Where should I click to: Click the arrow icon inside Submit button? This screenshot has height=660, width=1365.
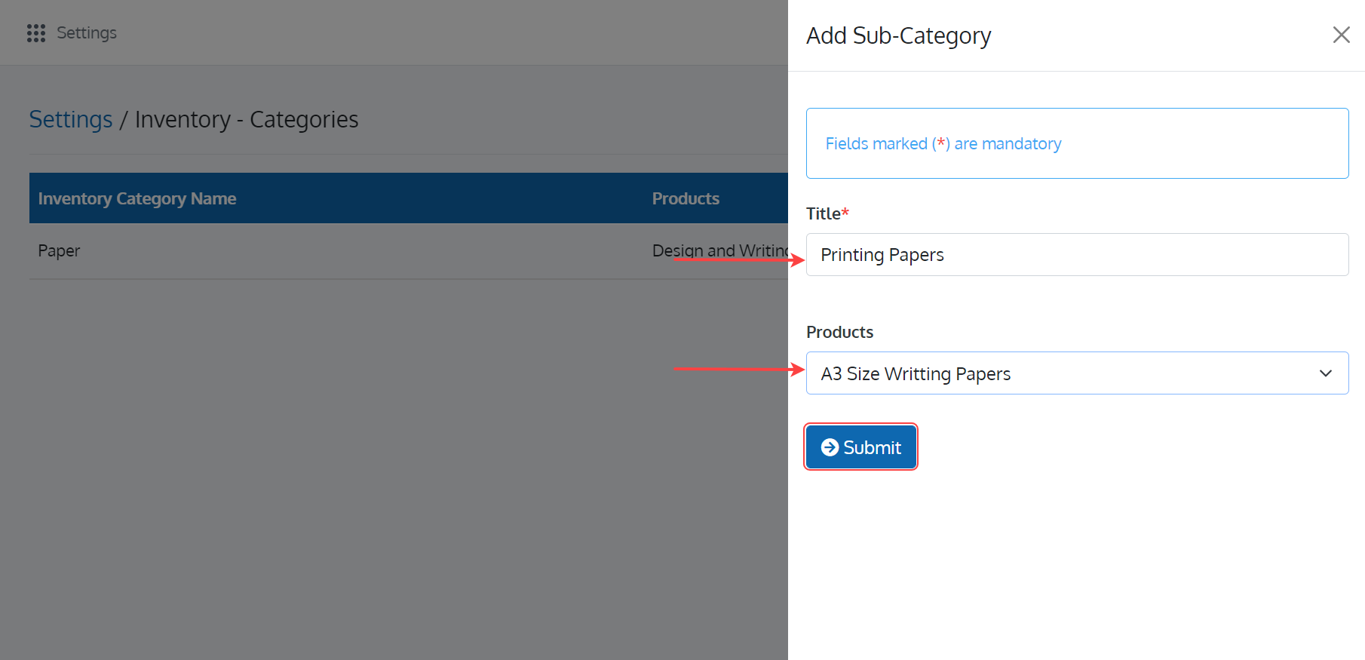coord(829,447)
